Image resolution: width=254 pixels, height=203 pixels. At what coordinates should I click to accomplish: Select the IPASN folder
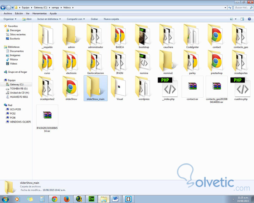click(120, 62)
